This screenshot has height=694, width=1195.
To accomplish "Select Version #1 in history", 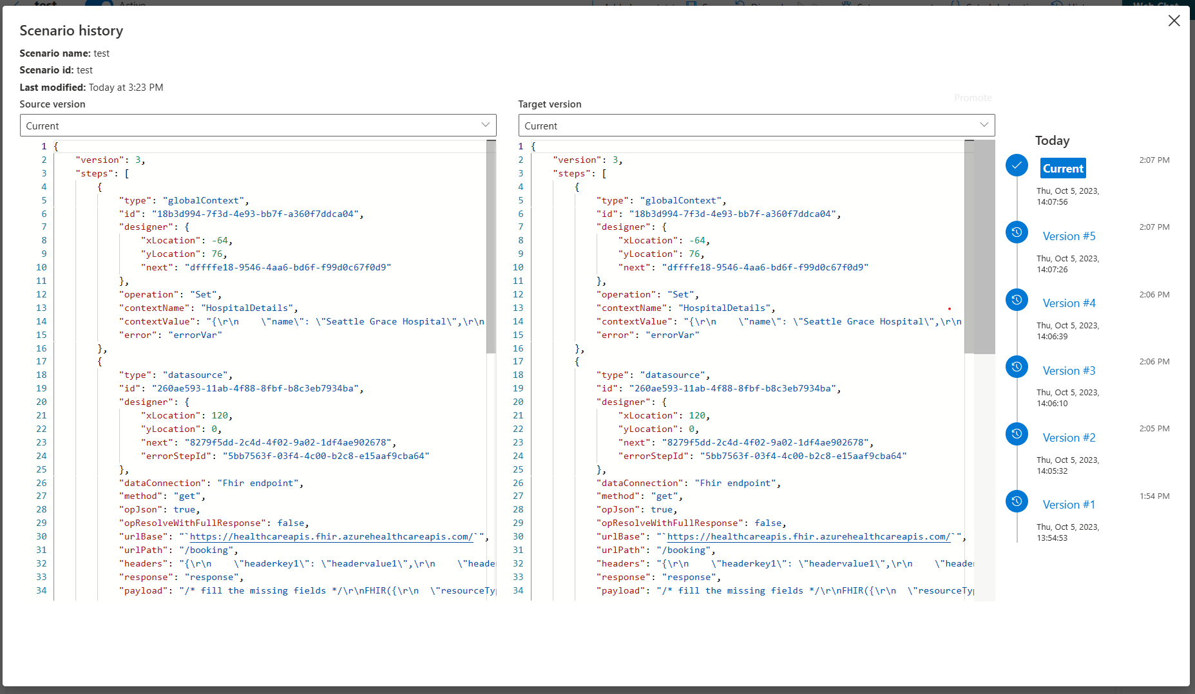I will [1069, 505].
